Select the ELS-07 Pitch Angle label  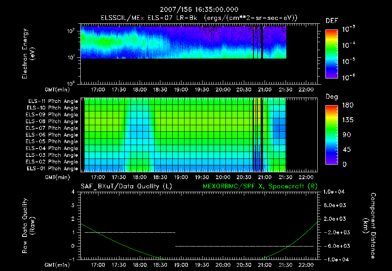click(52, 128)
